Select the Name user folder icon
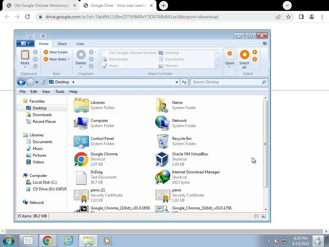This screenshot has width=329, height=247. (163, 105)
